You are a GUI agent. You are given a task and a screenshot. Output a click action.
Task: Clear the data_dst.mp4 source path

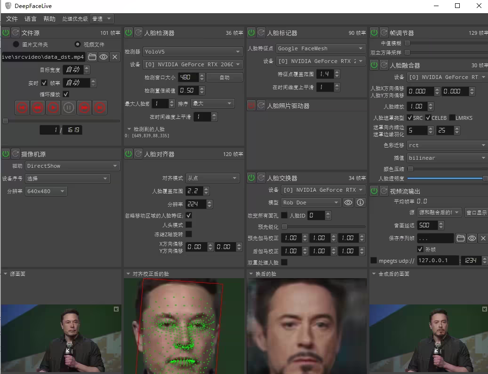point(115,57)
